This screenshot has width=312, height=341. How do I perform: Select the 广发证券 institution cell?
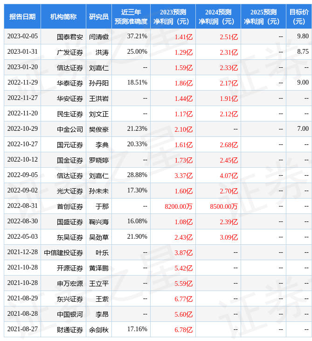(70, 52)
